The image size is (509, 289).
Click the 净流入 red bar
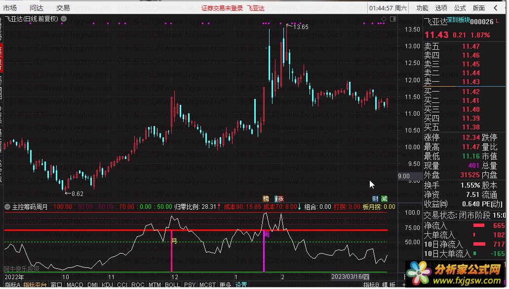click(479, 225)
